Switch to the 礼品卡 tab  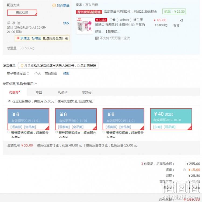point(63,92)
